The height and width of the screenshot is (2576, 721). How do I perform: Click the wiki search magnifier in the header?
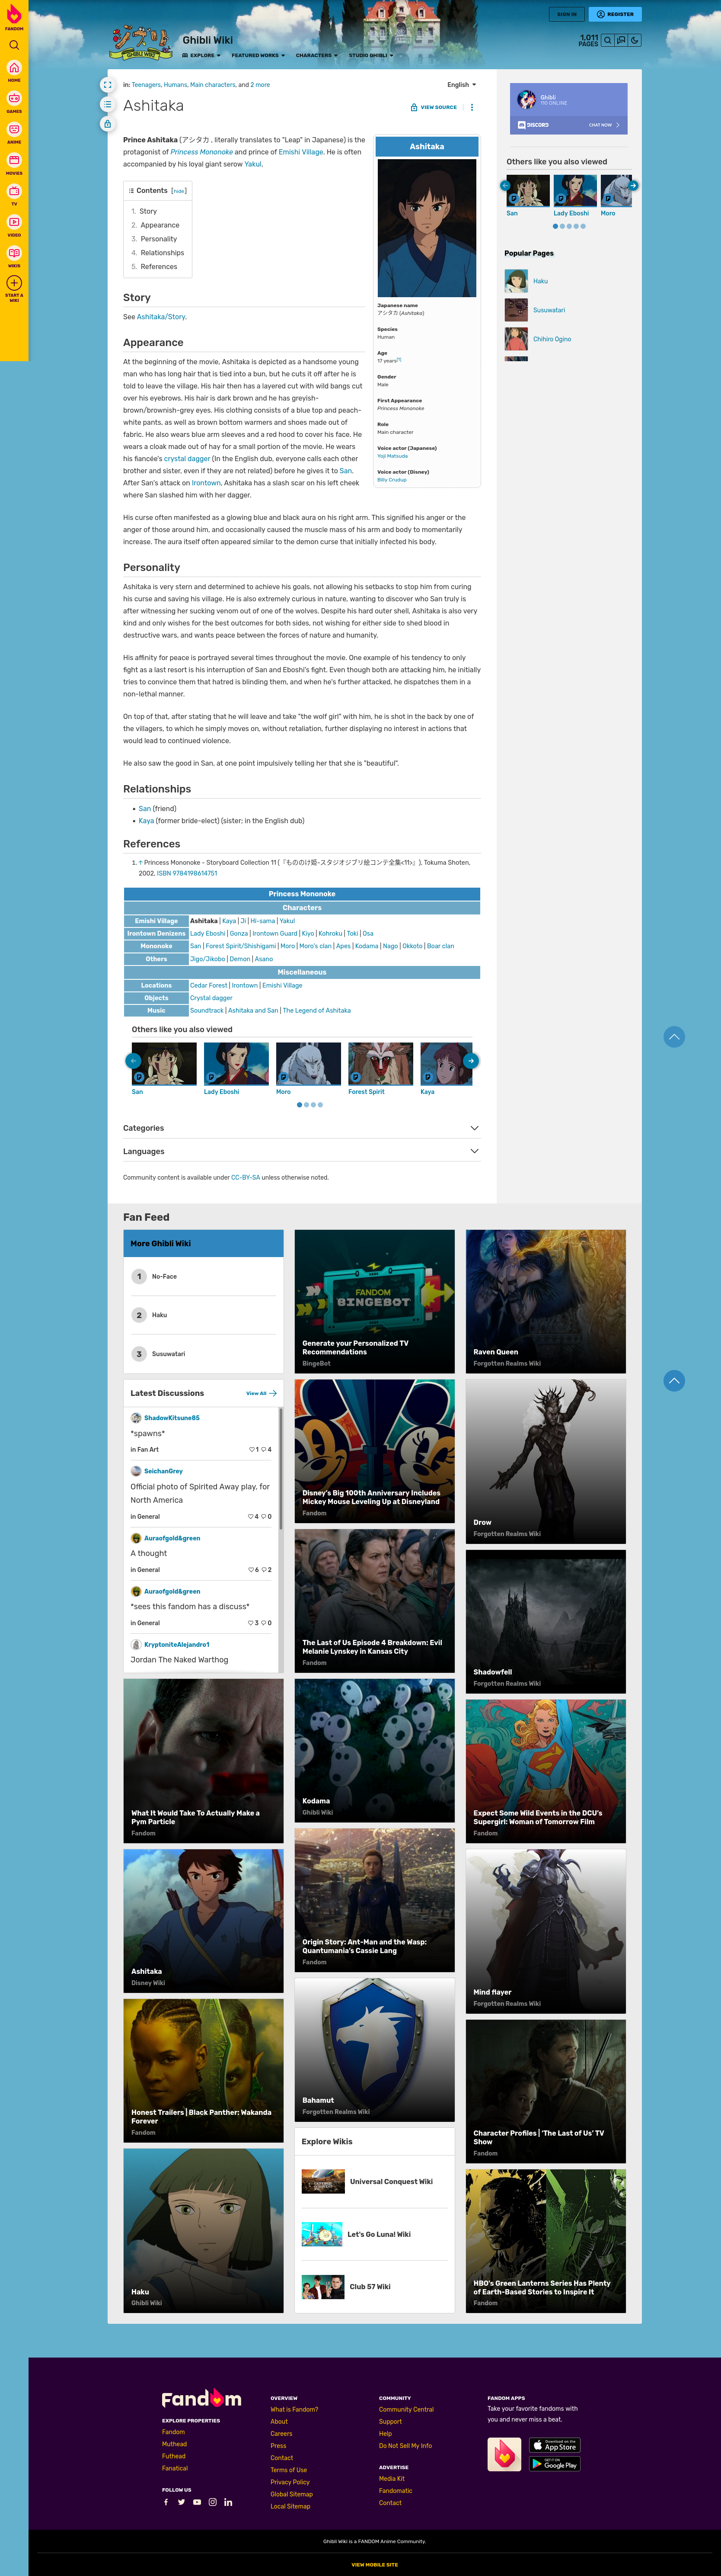coord(608,40)
